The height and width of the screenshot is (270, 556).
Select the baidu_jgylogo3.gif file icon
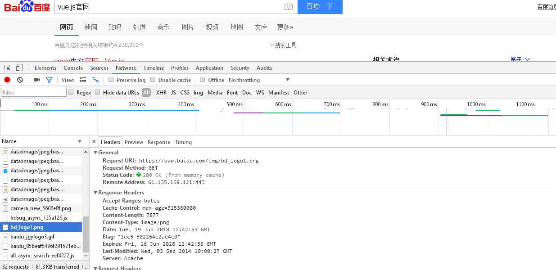pos(5,237)
